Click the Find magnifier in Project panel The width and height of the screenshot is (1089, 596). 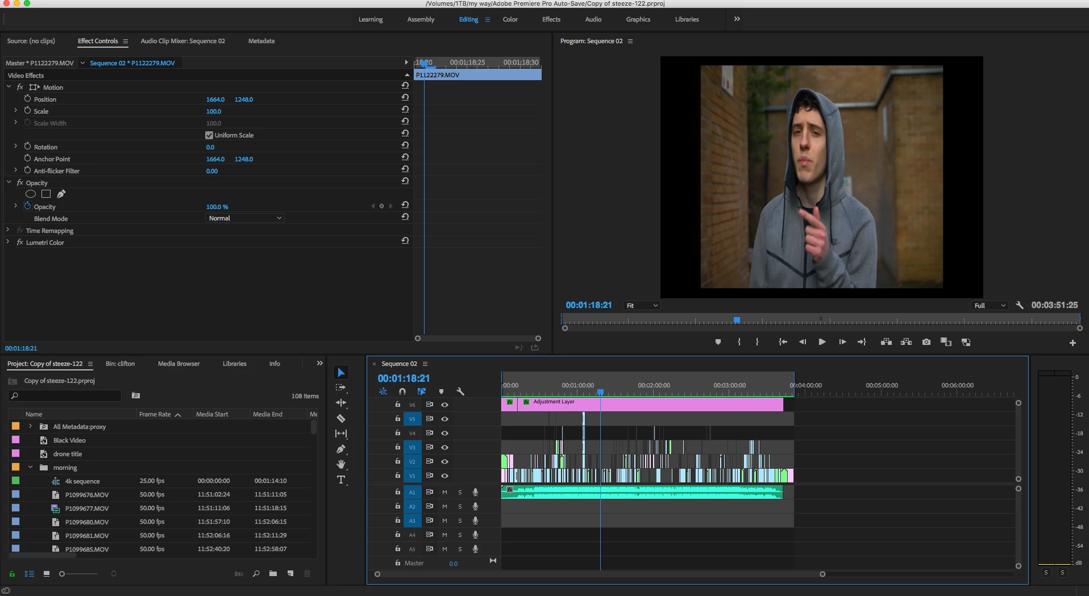coord(256,574)
